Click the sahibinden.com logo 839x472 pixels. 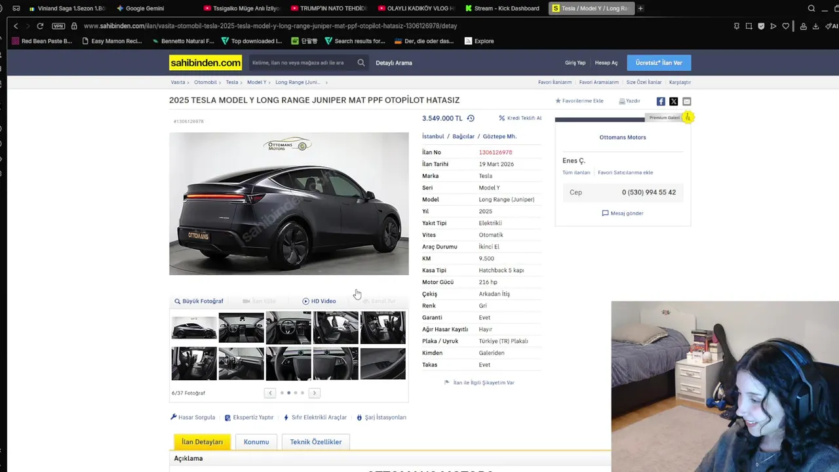pos(205,63)
